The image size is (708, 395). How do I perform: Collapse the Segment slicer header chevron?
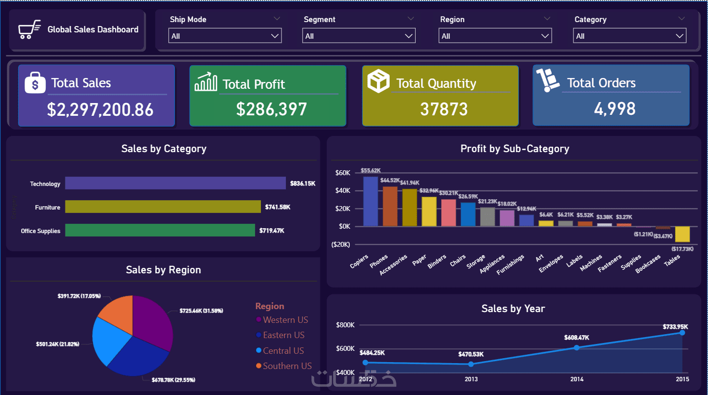[411, 19]
